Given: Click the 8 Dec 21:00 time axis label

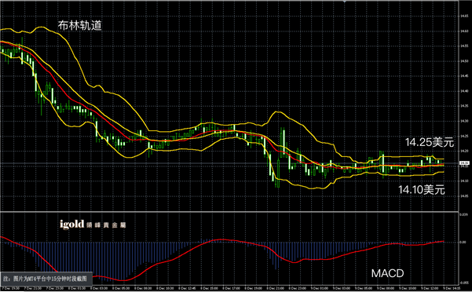Looking at the screenshot, I should coord(276,288).
